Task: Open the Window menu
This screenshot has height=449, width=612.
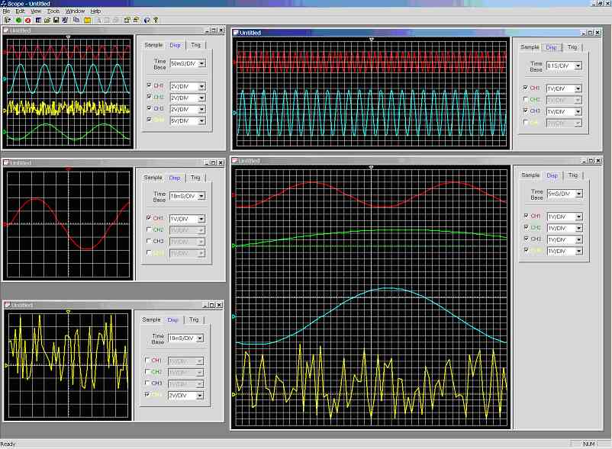Action: coord(75,11)
